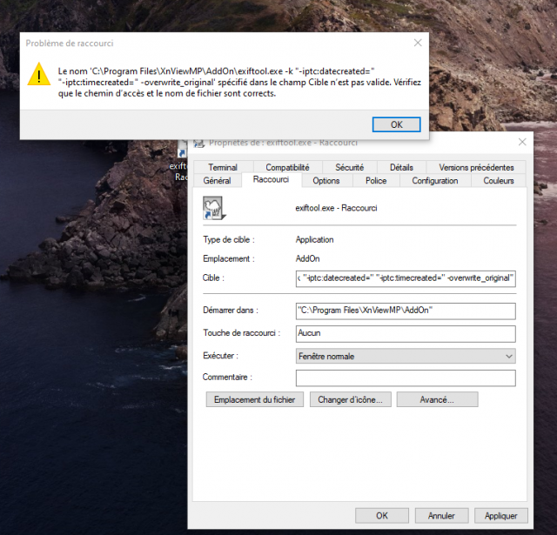Open the Exécuter dropdown arrow
This screenshot has width=557, height=535.
508,356
